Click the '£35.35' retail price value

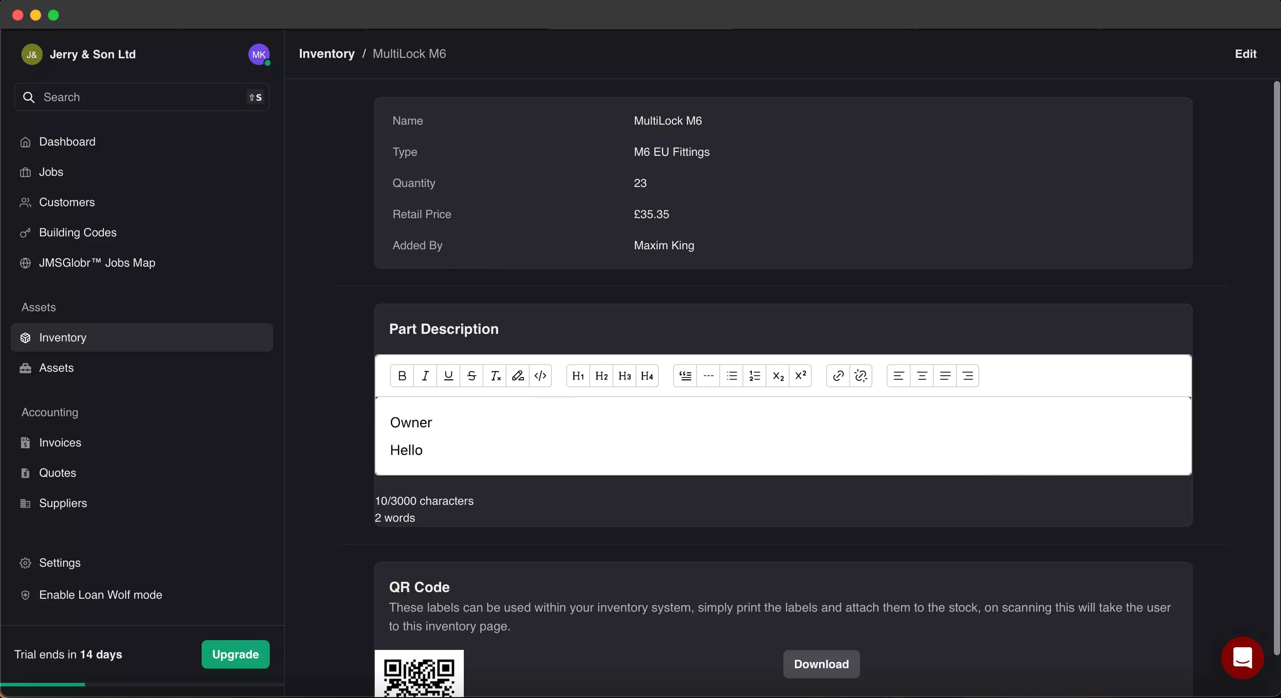[x=651, y=215]
